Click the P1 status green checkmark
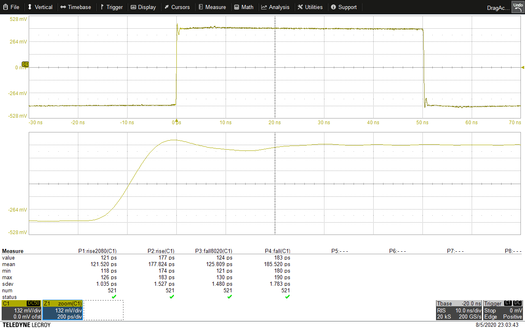Viewport: 525px width, 328px height. (x=114, y=296)
